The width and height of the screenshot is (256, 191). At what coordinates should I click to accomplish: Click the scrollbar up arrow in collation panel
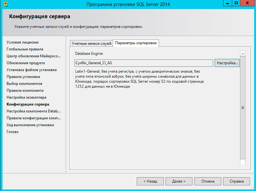(x=243, y=54)
